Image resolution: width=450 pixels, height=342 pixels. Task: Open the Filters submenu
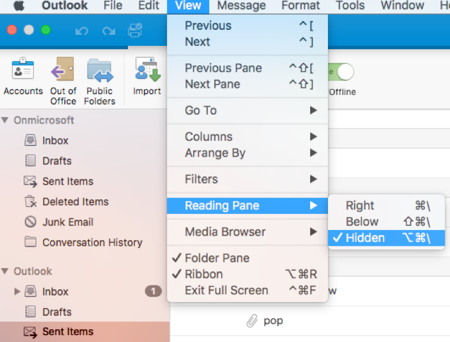click(247, 179)
